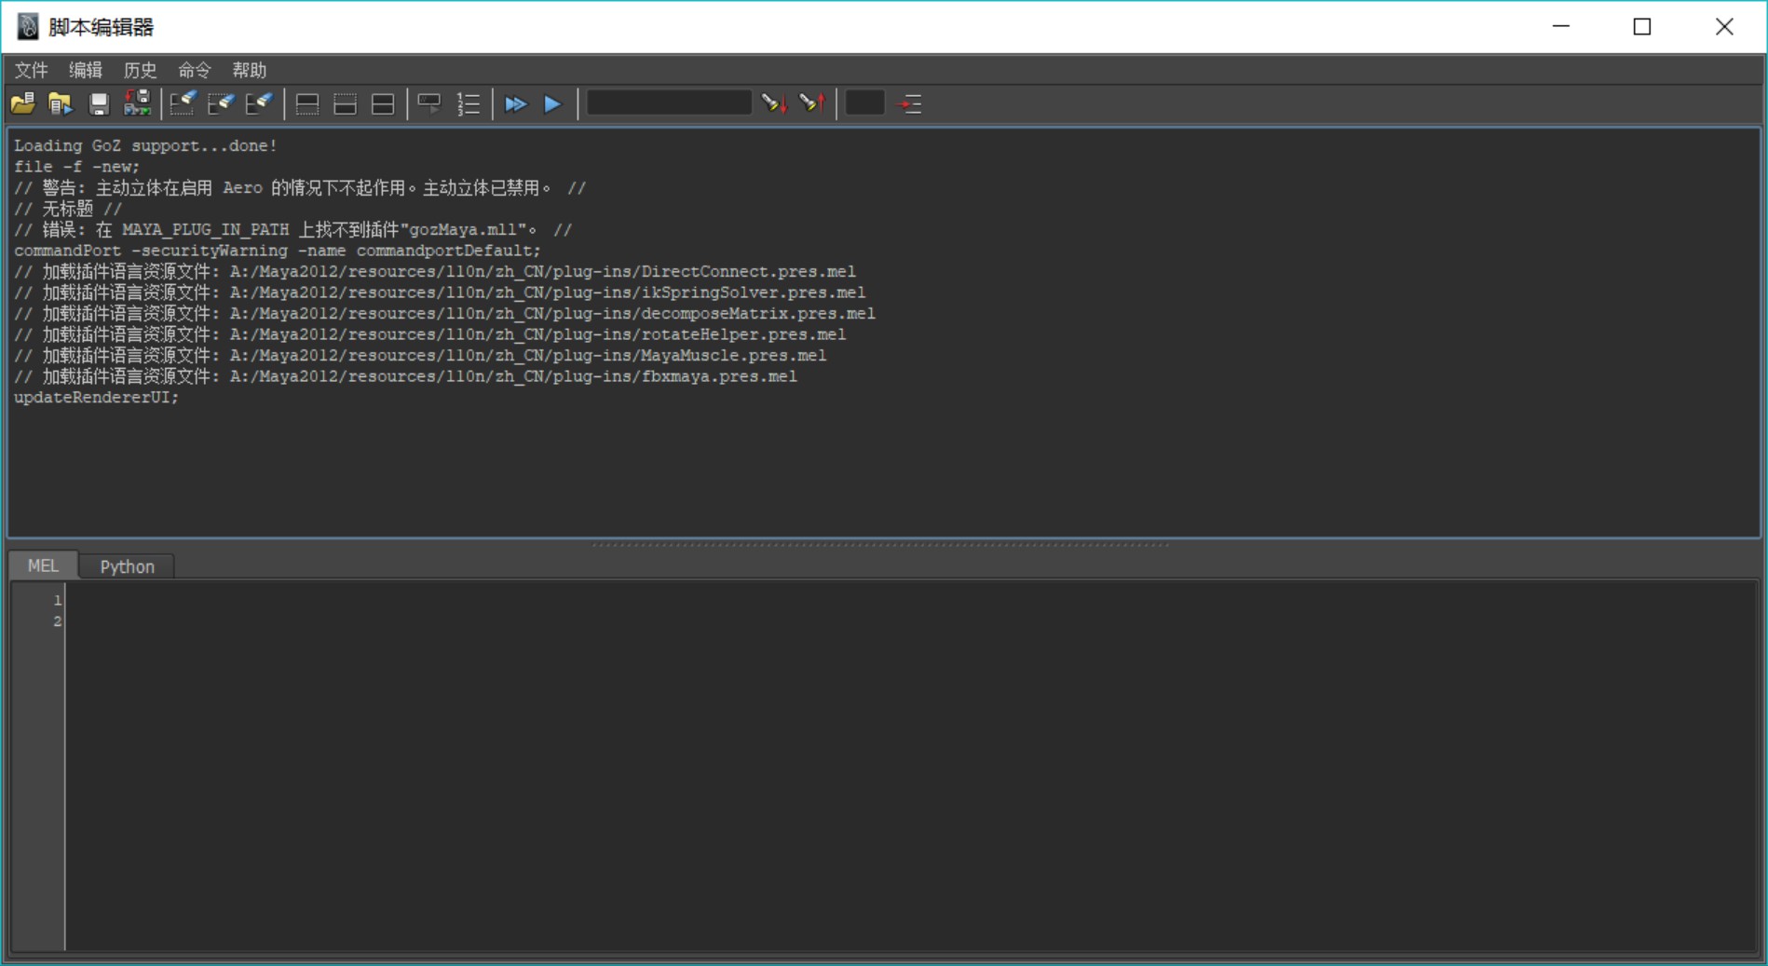Screen dimensions: 1768x966
Task: Click the commandPort -securityWarning line
Action: (277, 251)
